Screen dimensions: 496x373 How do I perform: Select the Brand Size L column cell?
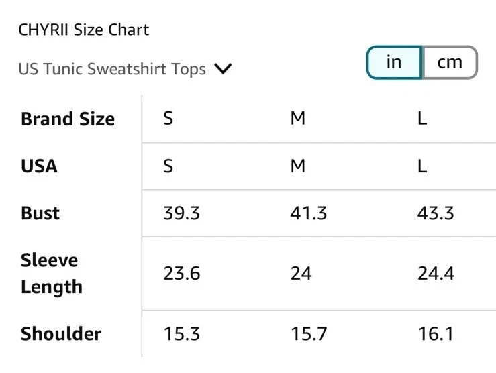click(x=422, y=119)
